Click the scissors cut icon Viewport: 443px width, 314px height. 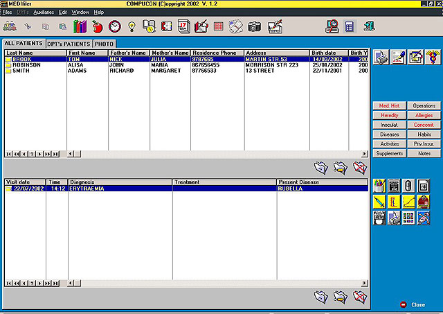[28, 26]
